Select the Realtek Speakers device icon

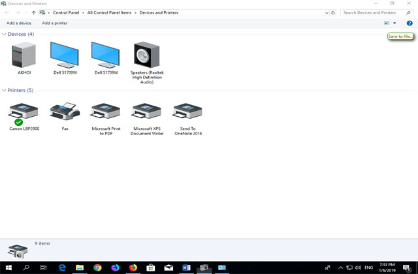[147, 55]
